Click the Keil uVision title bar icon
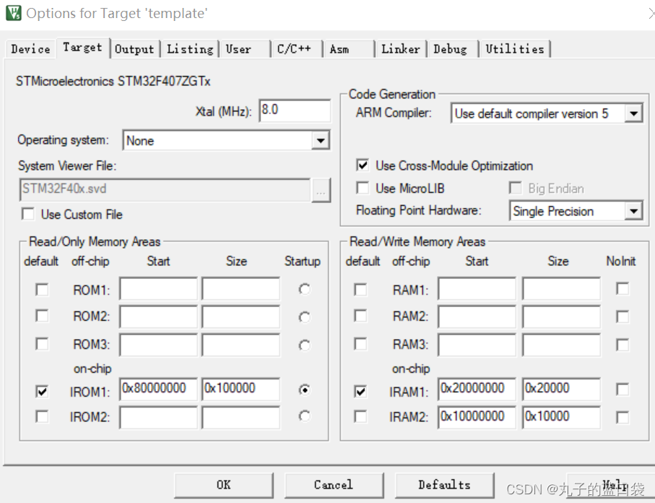Image resolution: width=655 pixels, height=503 pixels. pos(14,13)
